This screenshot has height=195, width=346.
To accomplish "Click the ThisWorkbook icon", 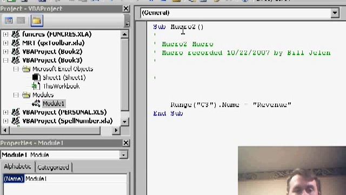I will coord(36,86).
